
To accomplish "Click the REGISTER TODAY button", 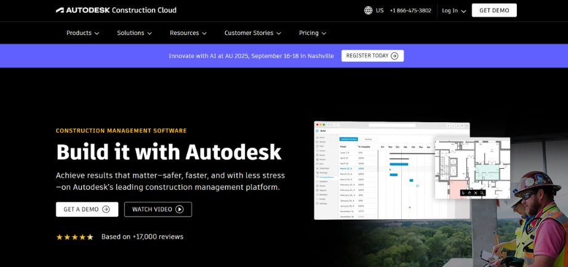I will [372, 56].
